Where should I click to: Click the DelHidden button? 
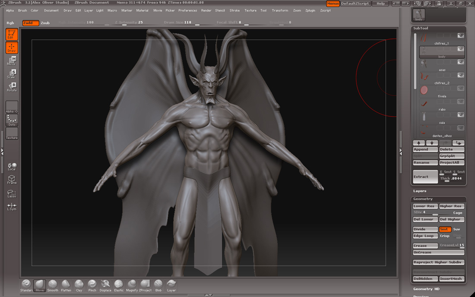pyautogui.click(x=425, y=278)
